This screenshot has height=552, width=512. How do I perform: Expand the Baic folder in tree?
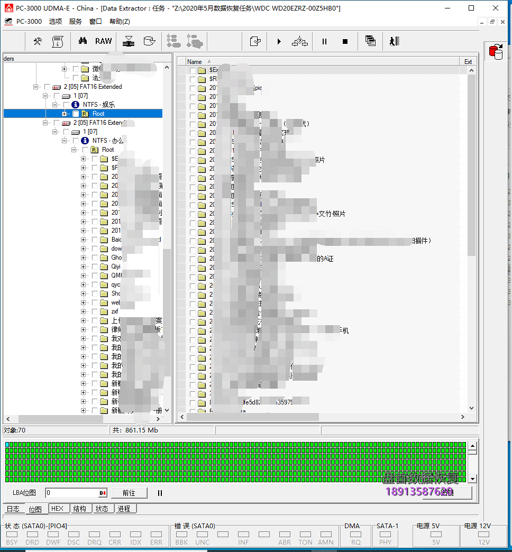83,240
